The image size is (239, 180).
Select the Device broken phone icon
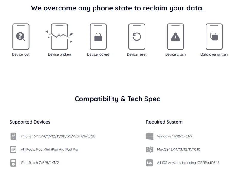[x=59, y=36]
